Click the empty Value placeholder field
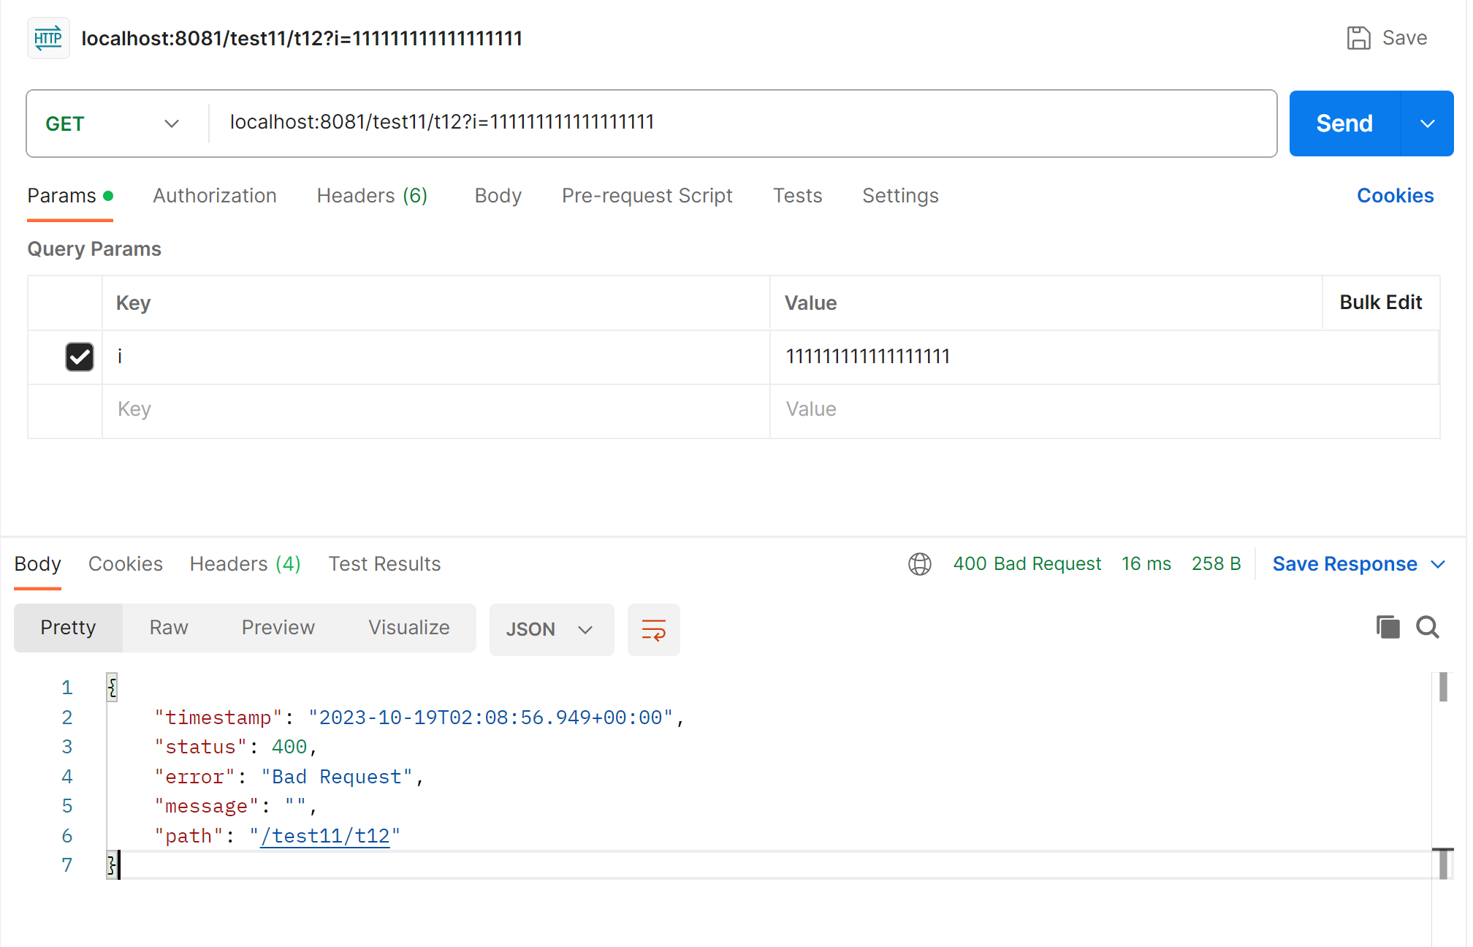Screen dimensions: 1473x947 tap(1104, 410)
